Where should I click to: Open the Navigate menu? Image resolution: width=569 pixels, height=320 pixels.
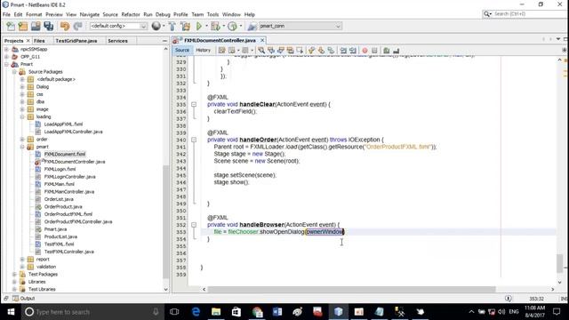pyautogui.click(x=90, y=14)
